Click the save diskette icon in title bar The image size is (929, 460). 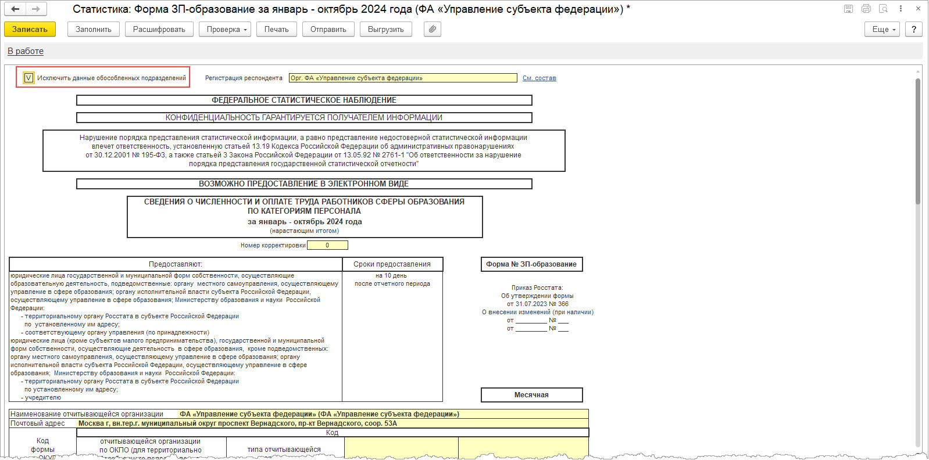pos(848,9)
